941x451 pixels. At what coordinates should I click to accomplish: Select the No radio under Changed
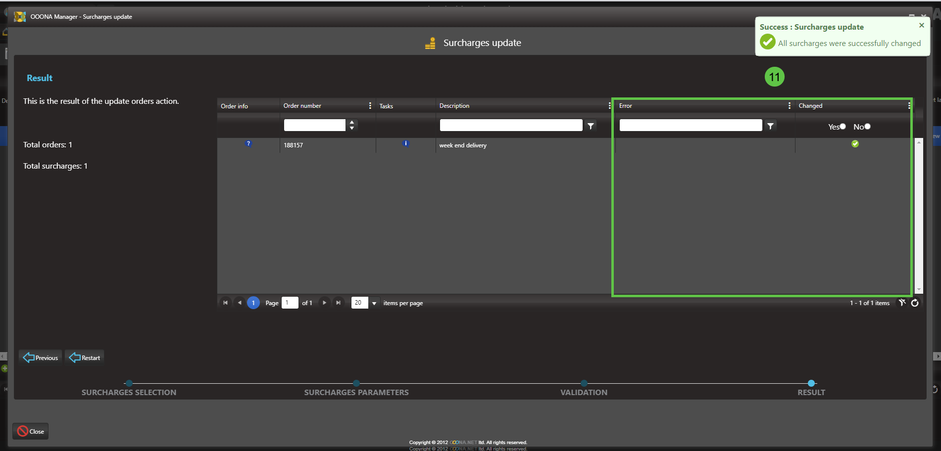[867, 127]
